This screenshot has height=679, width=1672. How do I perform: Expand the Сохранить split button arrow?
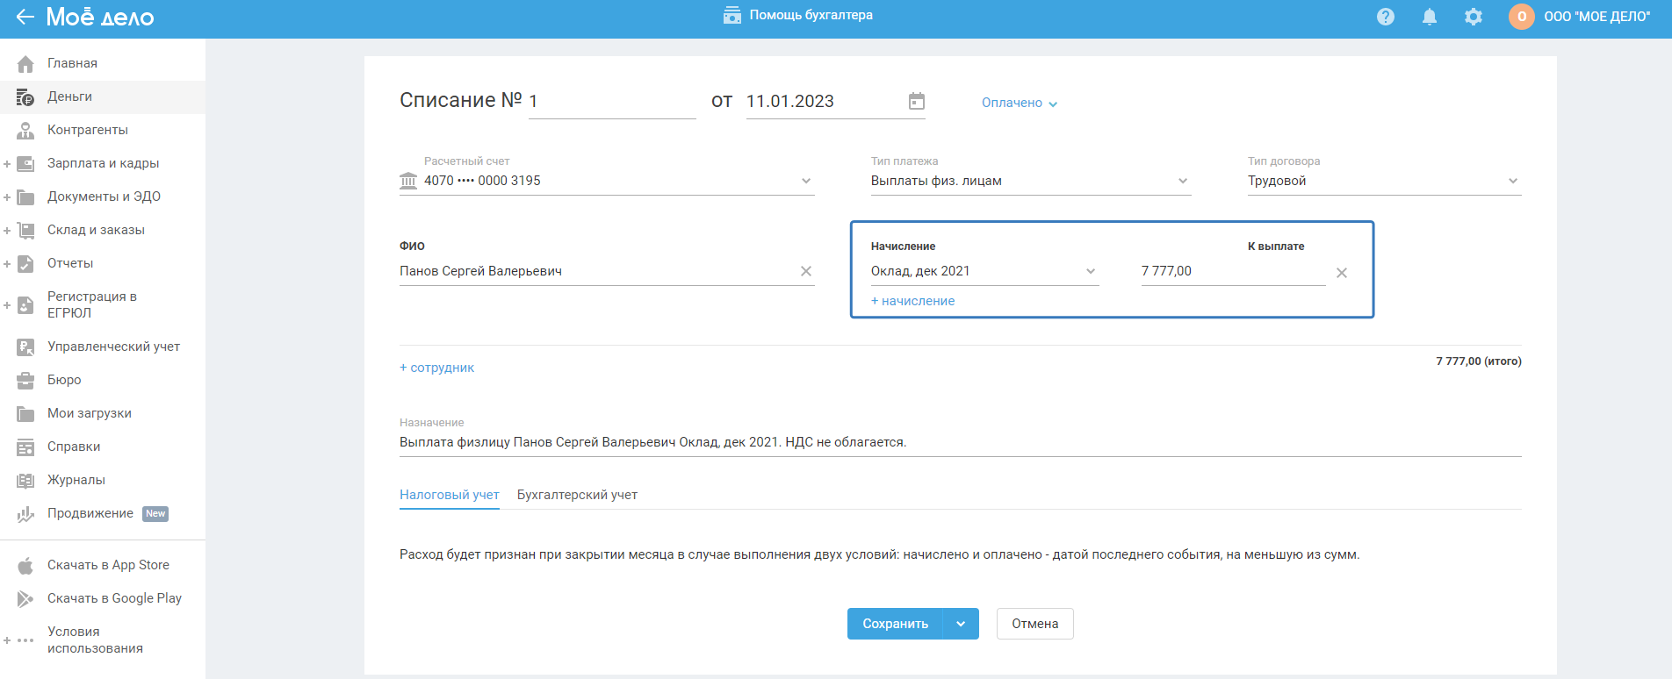961,624
